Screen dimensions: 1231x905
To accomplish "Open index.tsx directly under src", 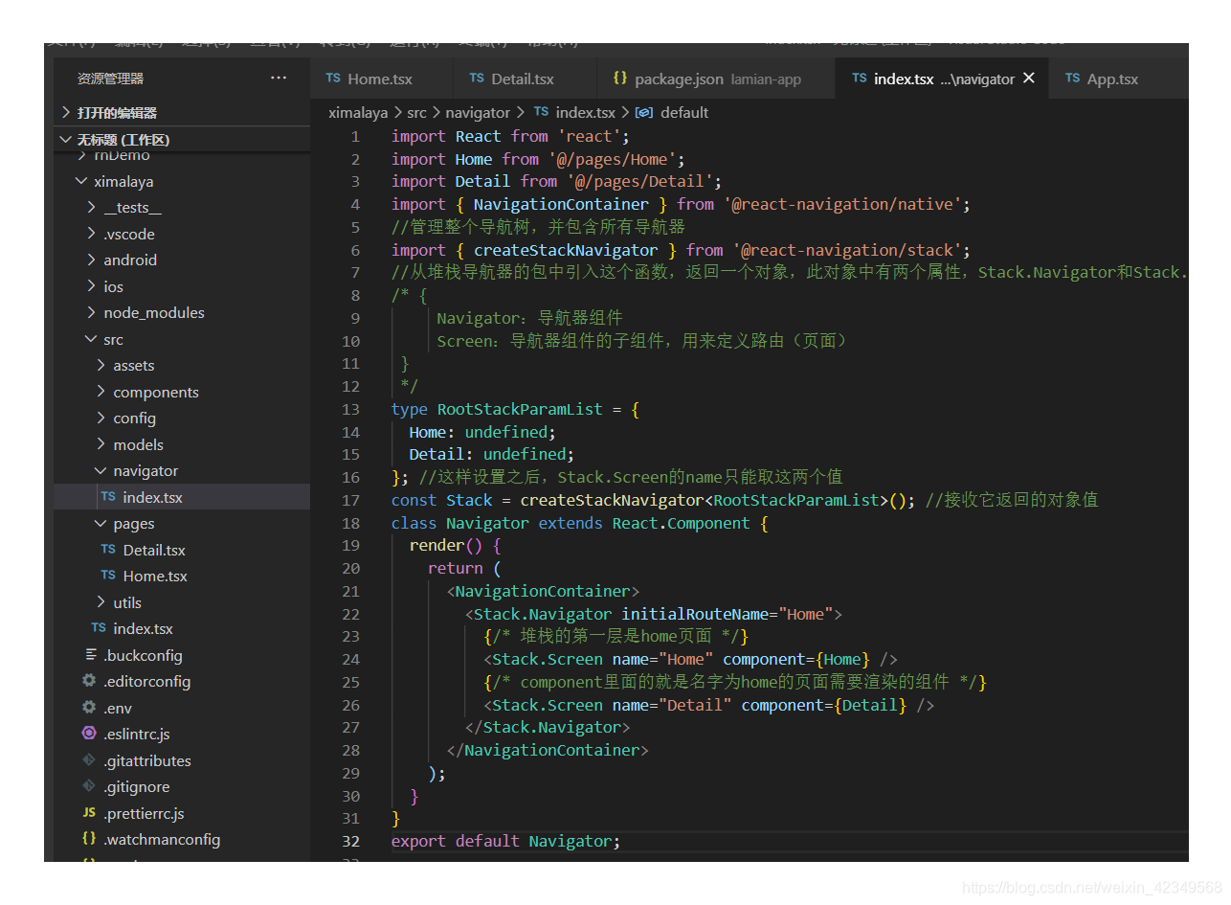I will [x=182, y=629].
